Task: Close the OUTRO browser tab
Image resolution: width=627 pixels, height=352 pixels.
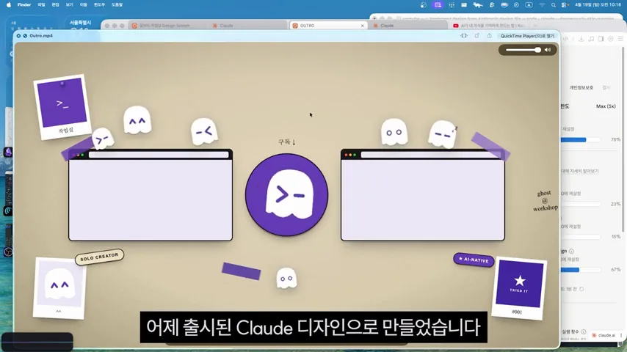Action: click(362, 26)
